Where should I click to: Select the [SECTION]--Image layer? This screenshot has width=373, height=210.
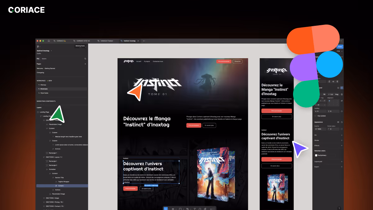click(52, 198)
